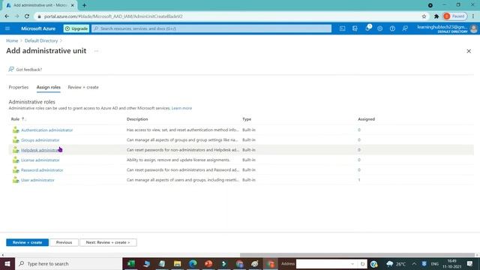Image resolution: width=480 pixels, height=270 pixels.
Task: Open the User administrator role link
Action: coord(37,180)
